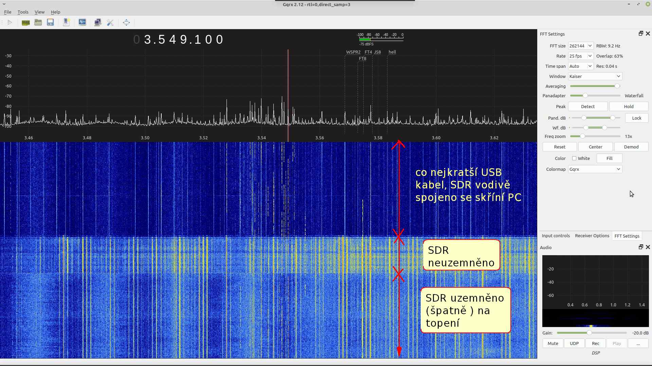Enable the White color checkbox
Screen dimensions: 652x366
[x=574, y=158]
